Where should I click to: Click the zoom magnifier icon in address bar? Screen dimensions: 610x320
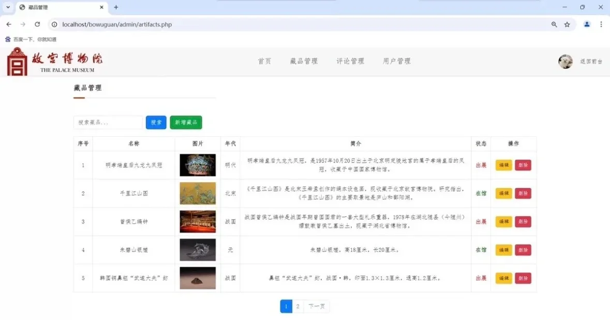[x=554, y=24]
